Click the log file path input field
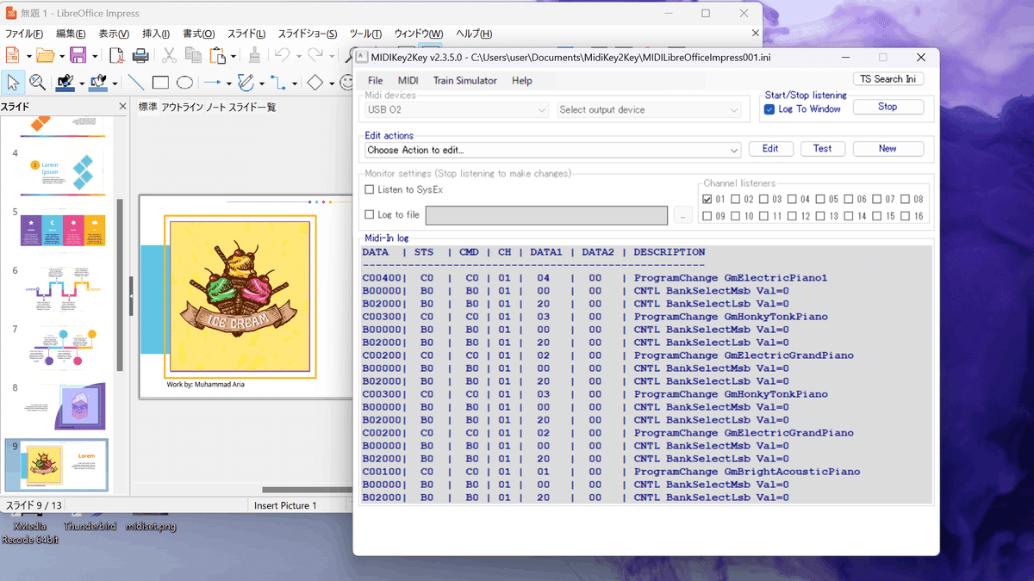Image resolution: width=1034 pixels, height=581 pixels. [546, 215]
